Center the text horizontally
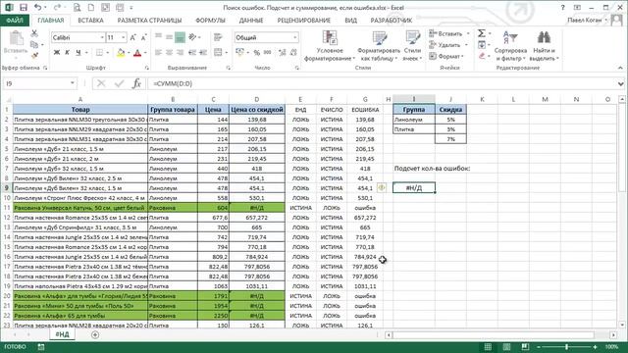 pyautogui.click(x=169, y=52)
